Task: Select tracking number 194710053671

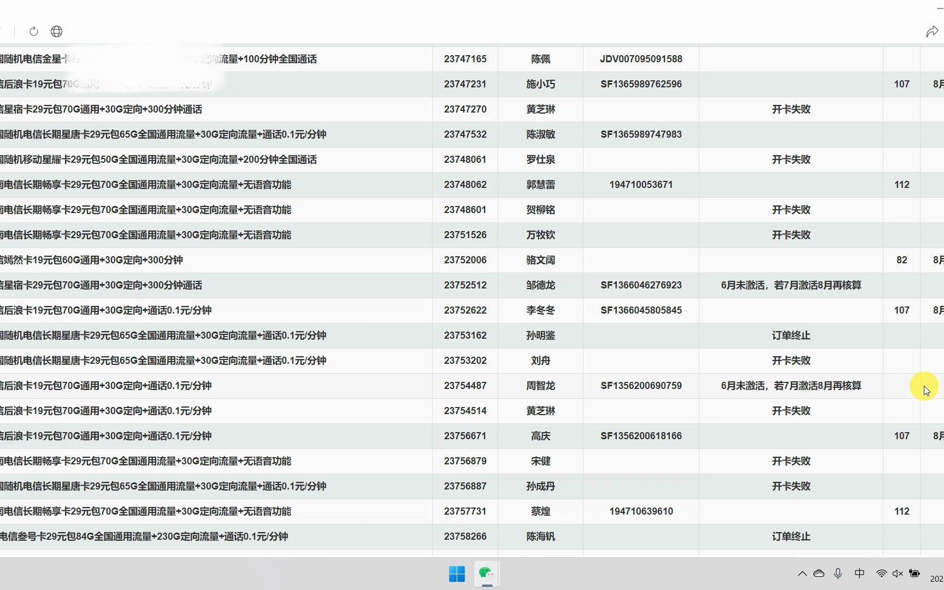Action: coord(641,185)
